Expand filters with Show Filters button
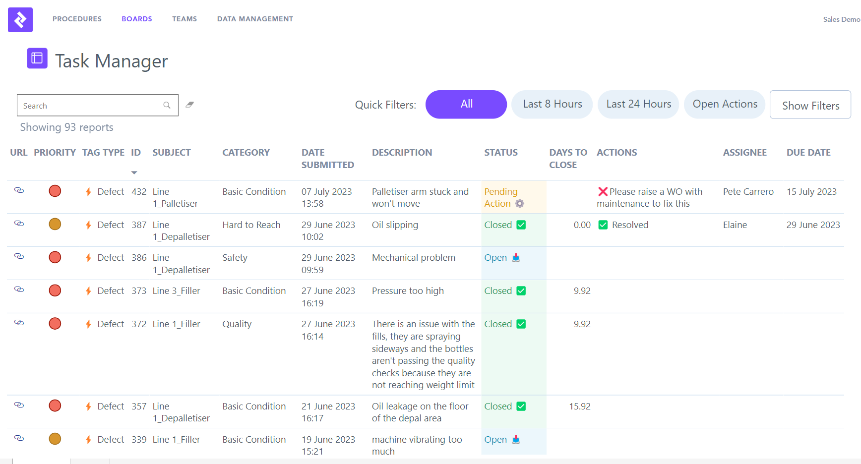 (x=810, y=105)
